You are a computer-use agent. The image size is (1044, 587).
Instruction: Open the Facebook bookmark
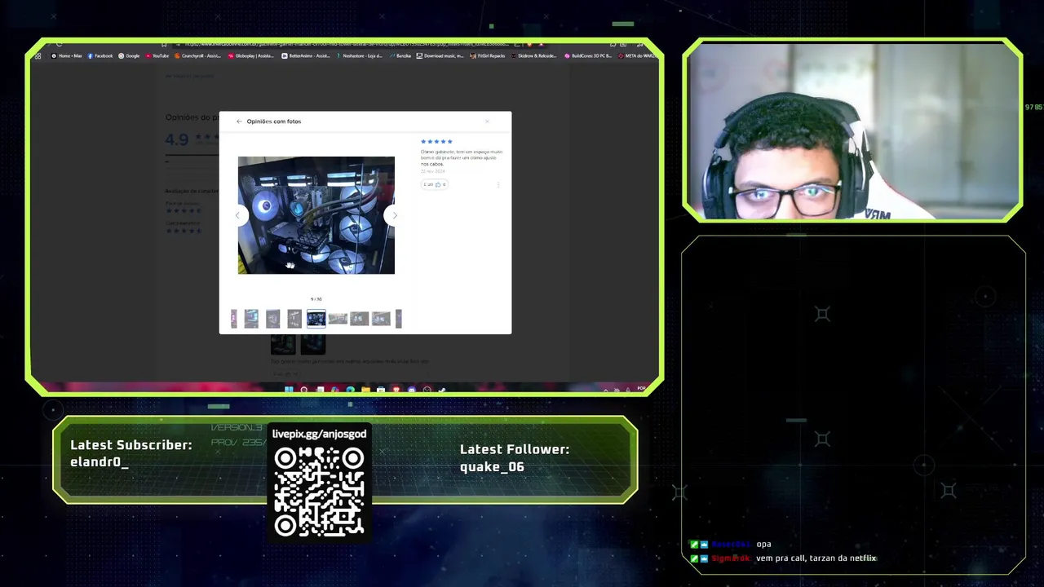coord(100,56)
